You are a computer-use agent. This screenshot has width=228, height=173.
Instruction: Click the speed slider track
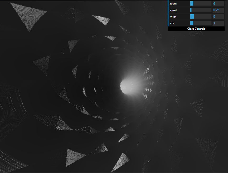click(x=201, y=10)
